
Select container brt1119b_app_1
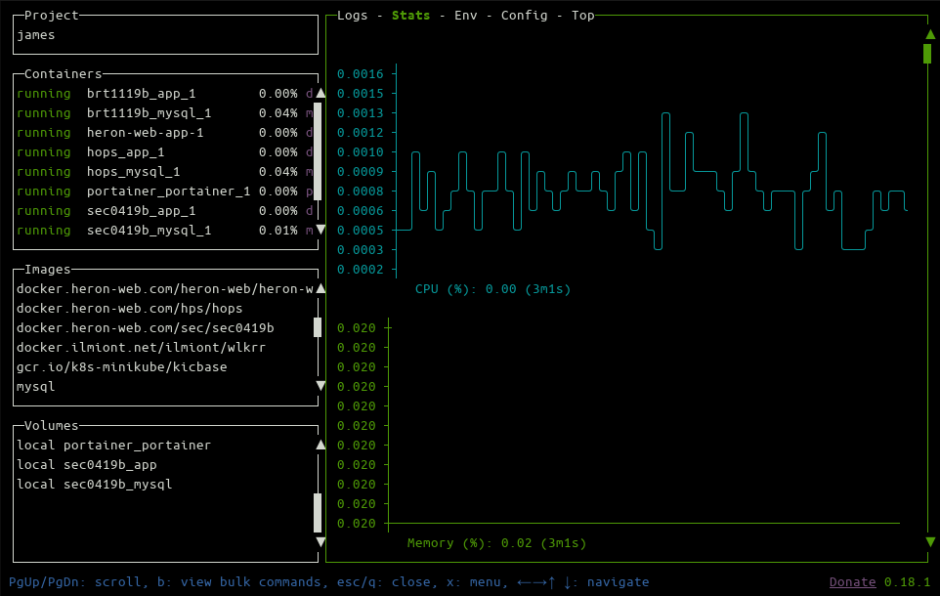(165, 94)
